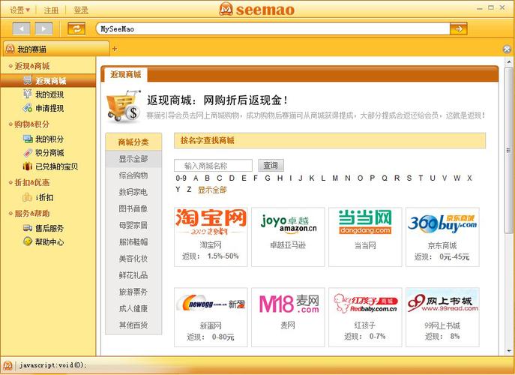This screenshot has height=375, width=515.
Task: Click 显示全部 link after letter Z
Action: tap(212, 190)
